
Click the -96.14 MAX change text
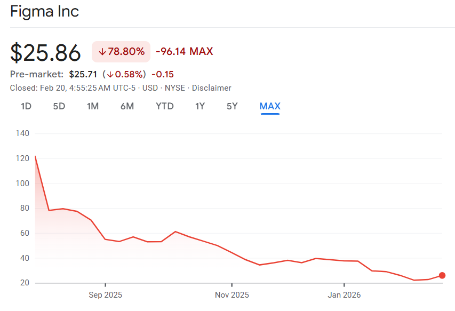tap(185, 51)
